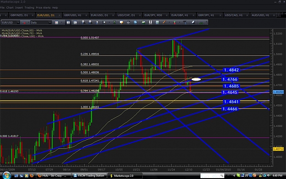Click the orange note label icon
This screenshot has height=179, width=286.
pos(121,22)
